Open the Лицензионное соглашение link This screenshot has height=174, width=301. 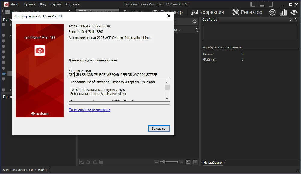pyautogui.click(x=89, y=110)
